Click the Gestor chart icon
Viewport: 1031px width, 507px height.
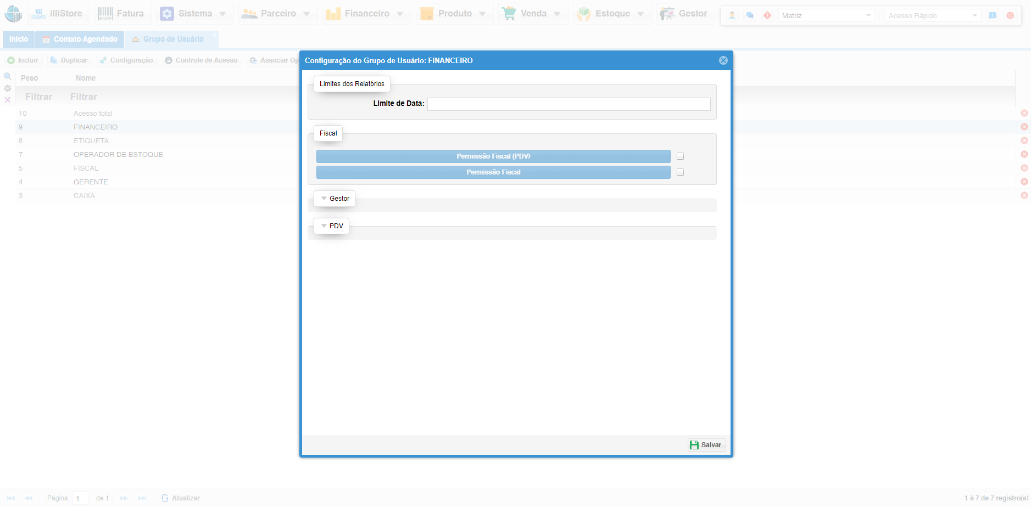click(x=667, y=14)
